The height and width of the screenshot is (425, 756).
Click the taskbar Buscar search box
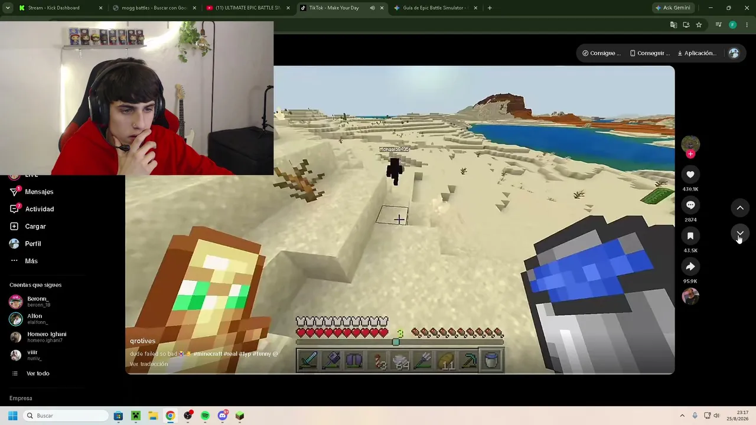(66, 416)
